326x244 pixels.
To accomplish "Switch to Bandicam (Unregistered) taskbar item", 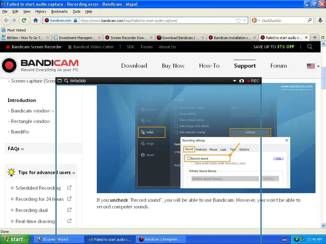I will point(161,239).
